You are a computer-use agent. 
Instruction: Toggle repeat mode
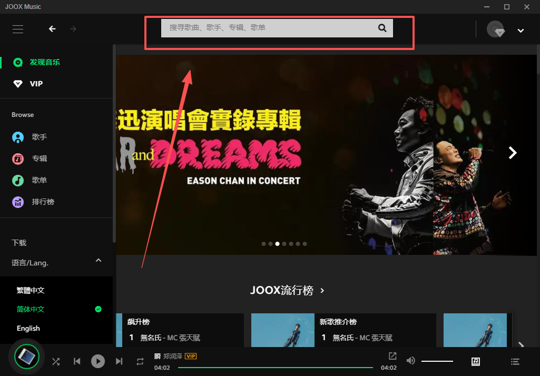pos(140,361)
